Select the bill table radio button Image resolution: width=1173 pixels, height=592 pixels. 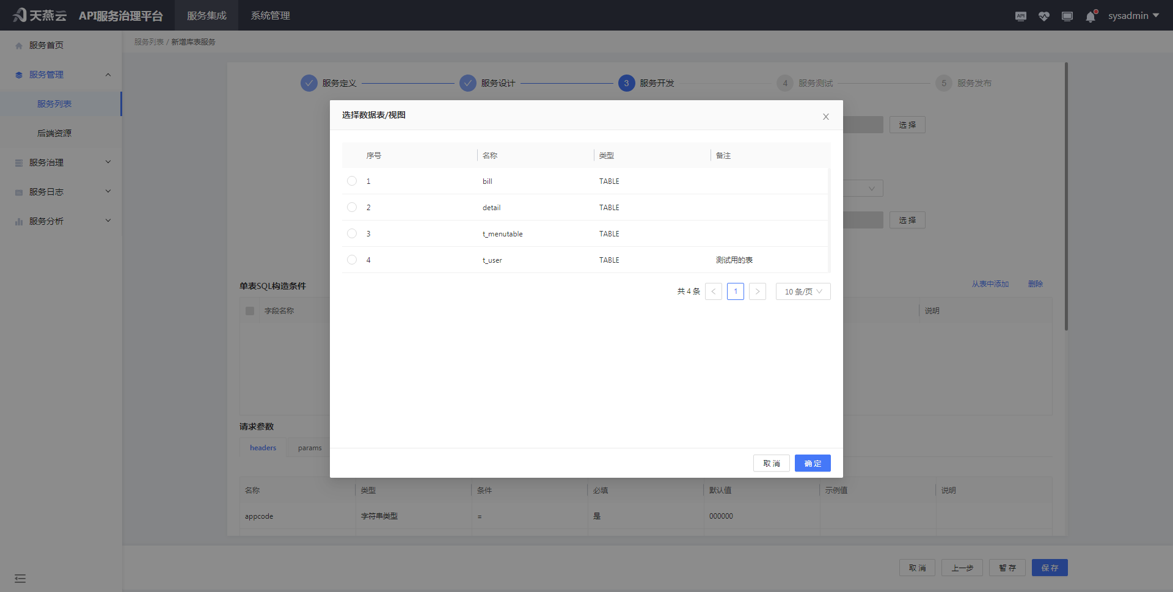tap(351, 181)
